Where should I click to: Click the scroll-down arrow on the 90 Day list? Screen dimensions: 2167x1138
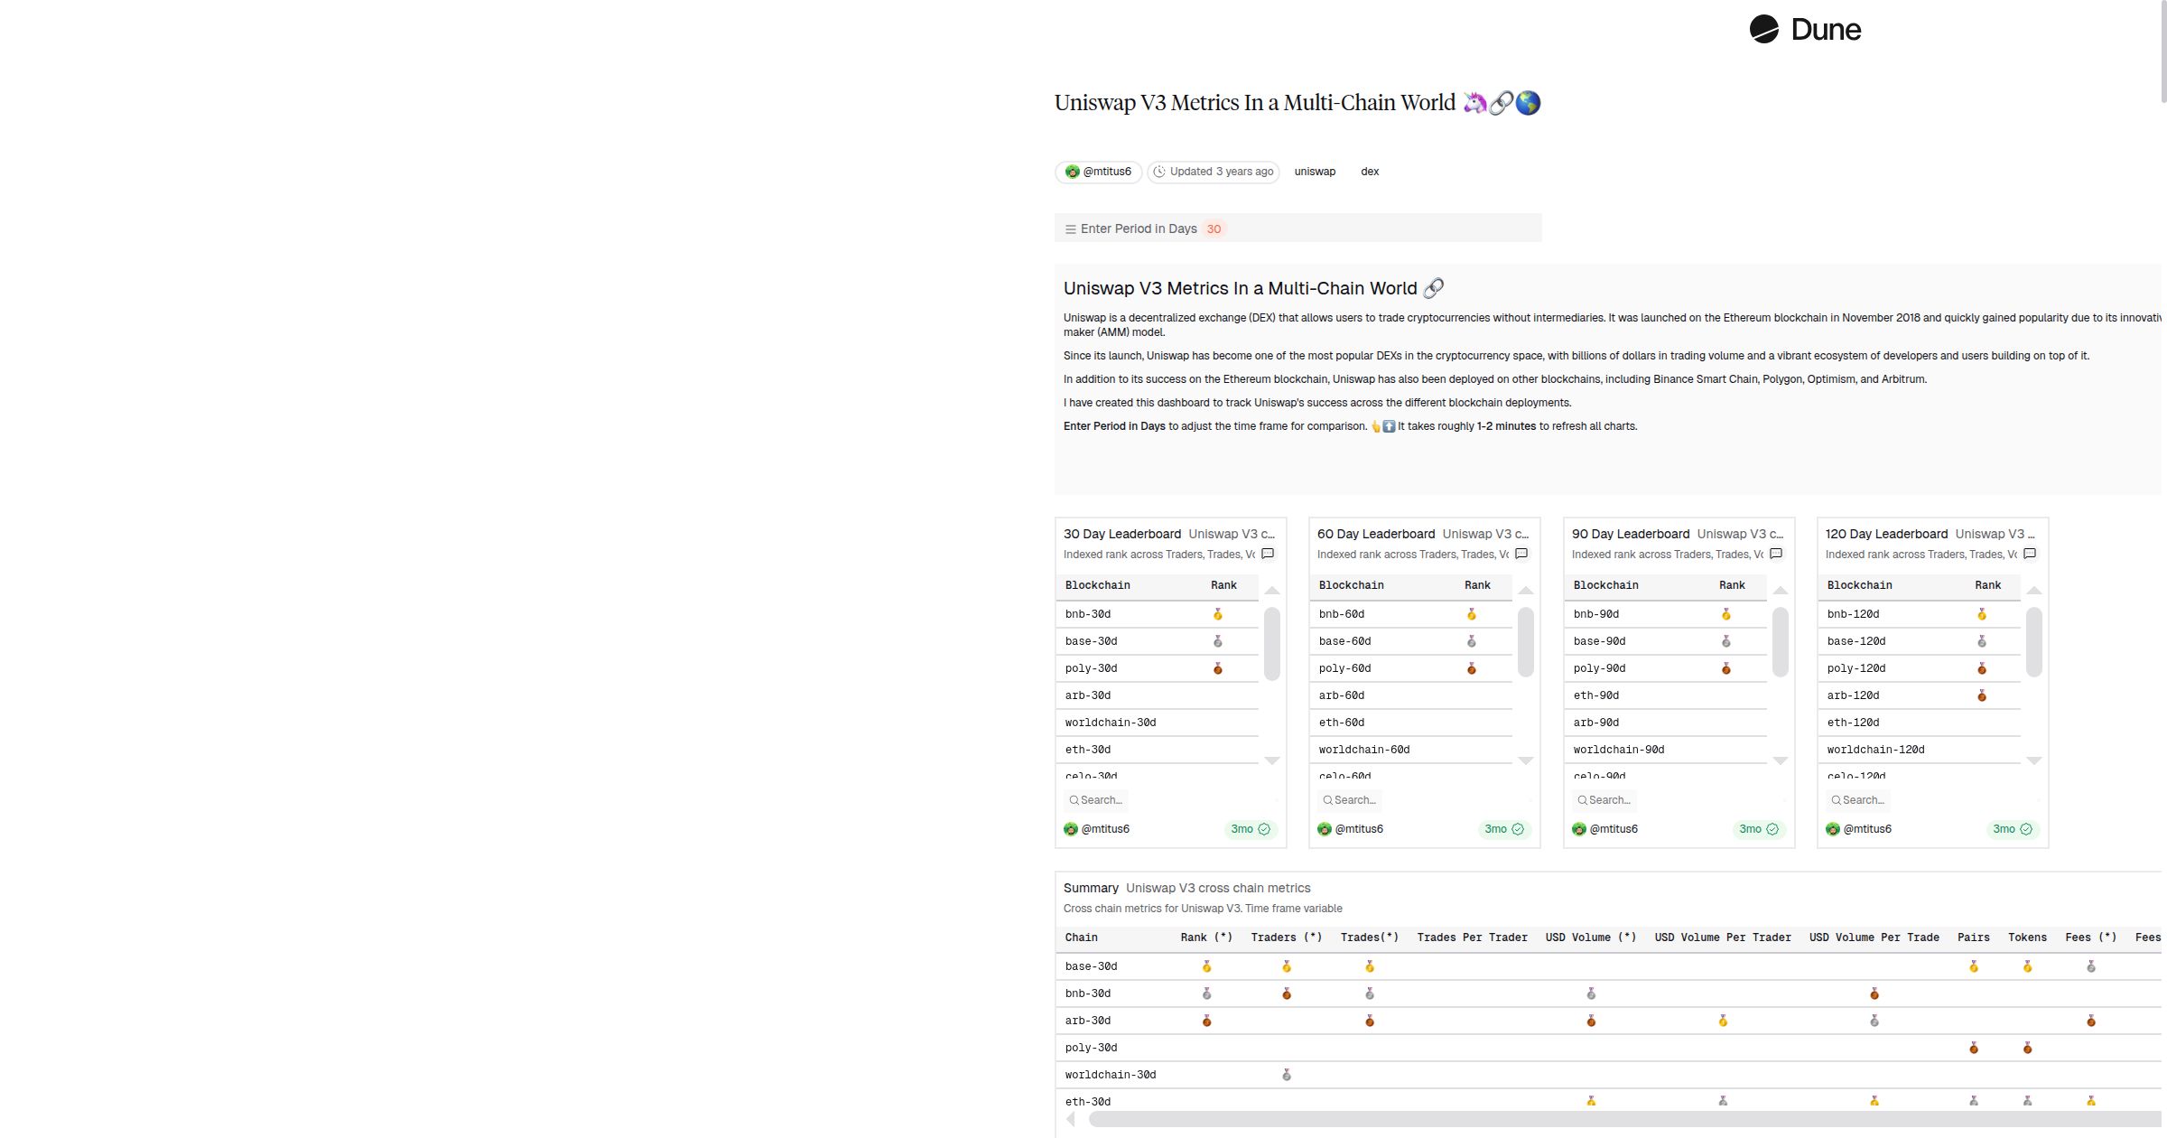pyautogui.click(x=1781, y=761)
